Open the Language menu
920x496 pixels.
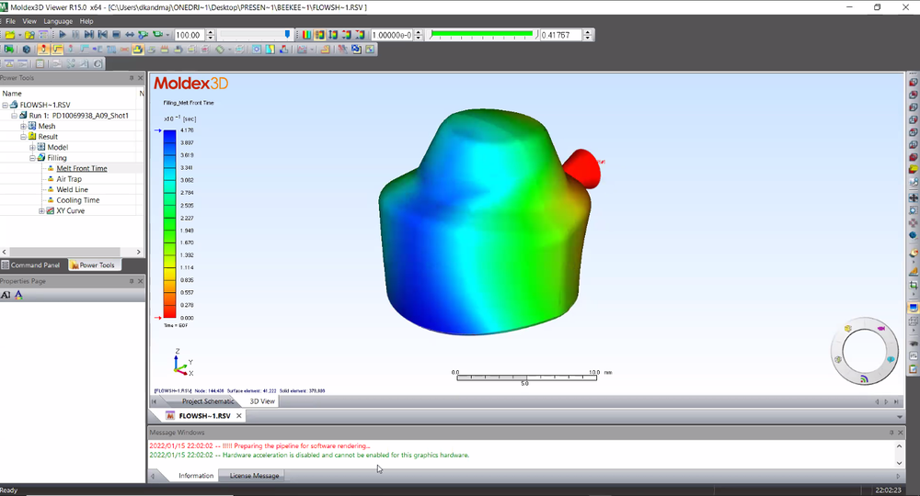tap(58, 21)
